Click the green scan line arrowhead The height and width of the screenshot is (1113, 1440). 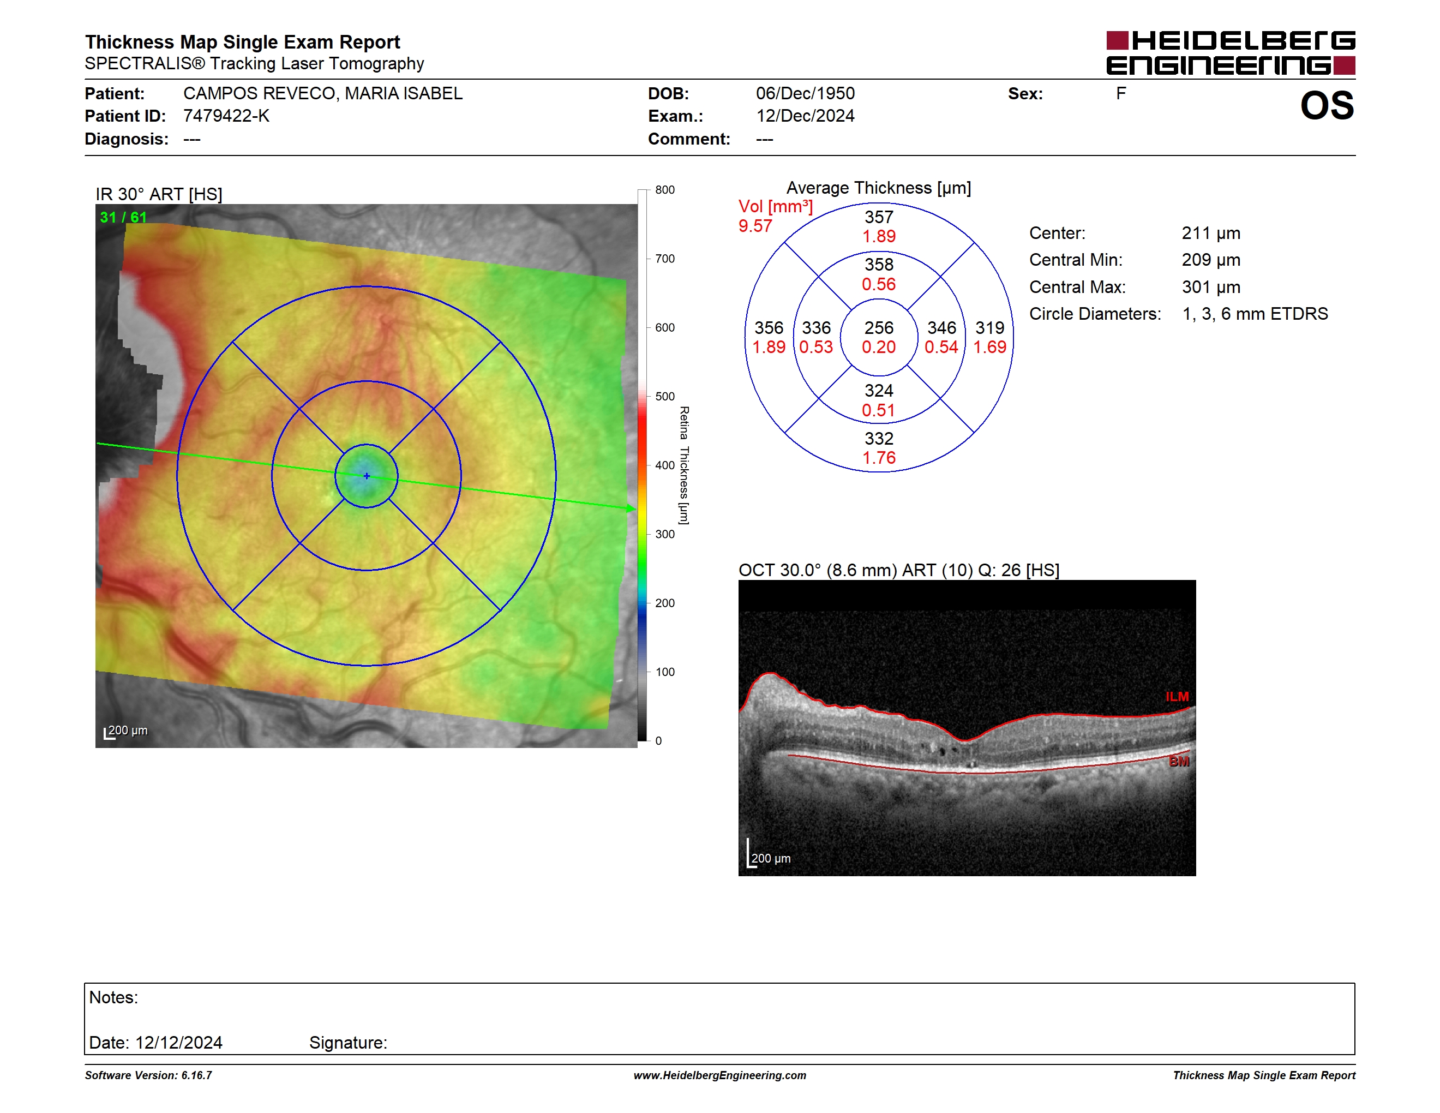(x=631, y=508)
